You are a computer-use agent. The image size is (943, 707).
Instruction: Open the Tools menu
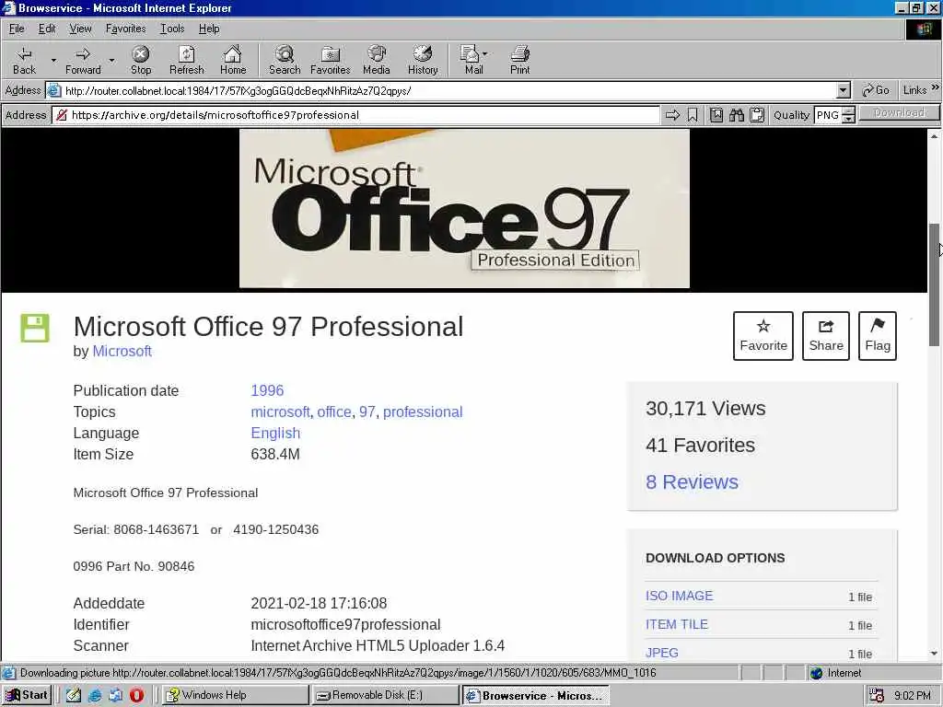172,29
